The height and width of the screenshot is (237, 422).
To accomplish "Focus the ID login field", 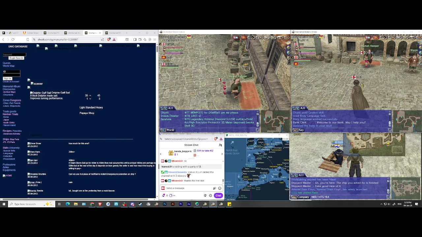I will 12,72.
